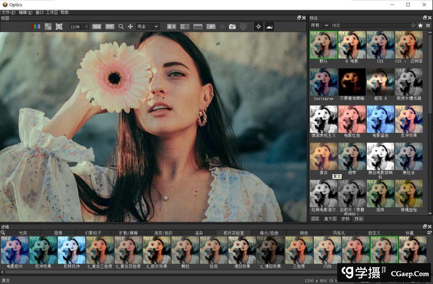Open the 文件 menu

click(8, 12)
